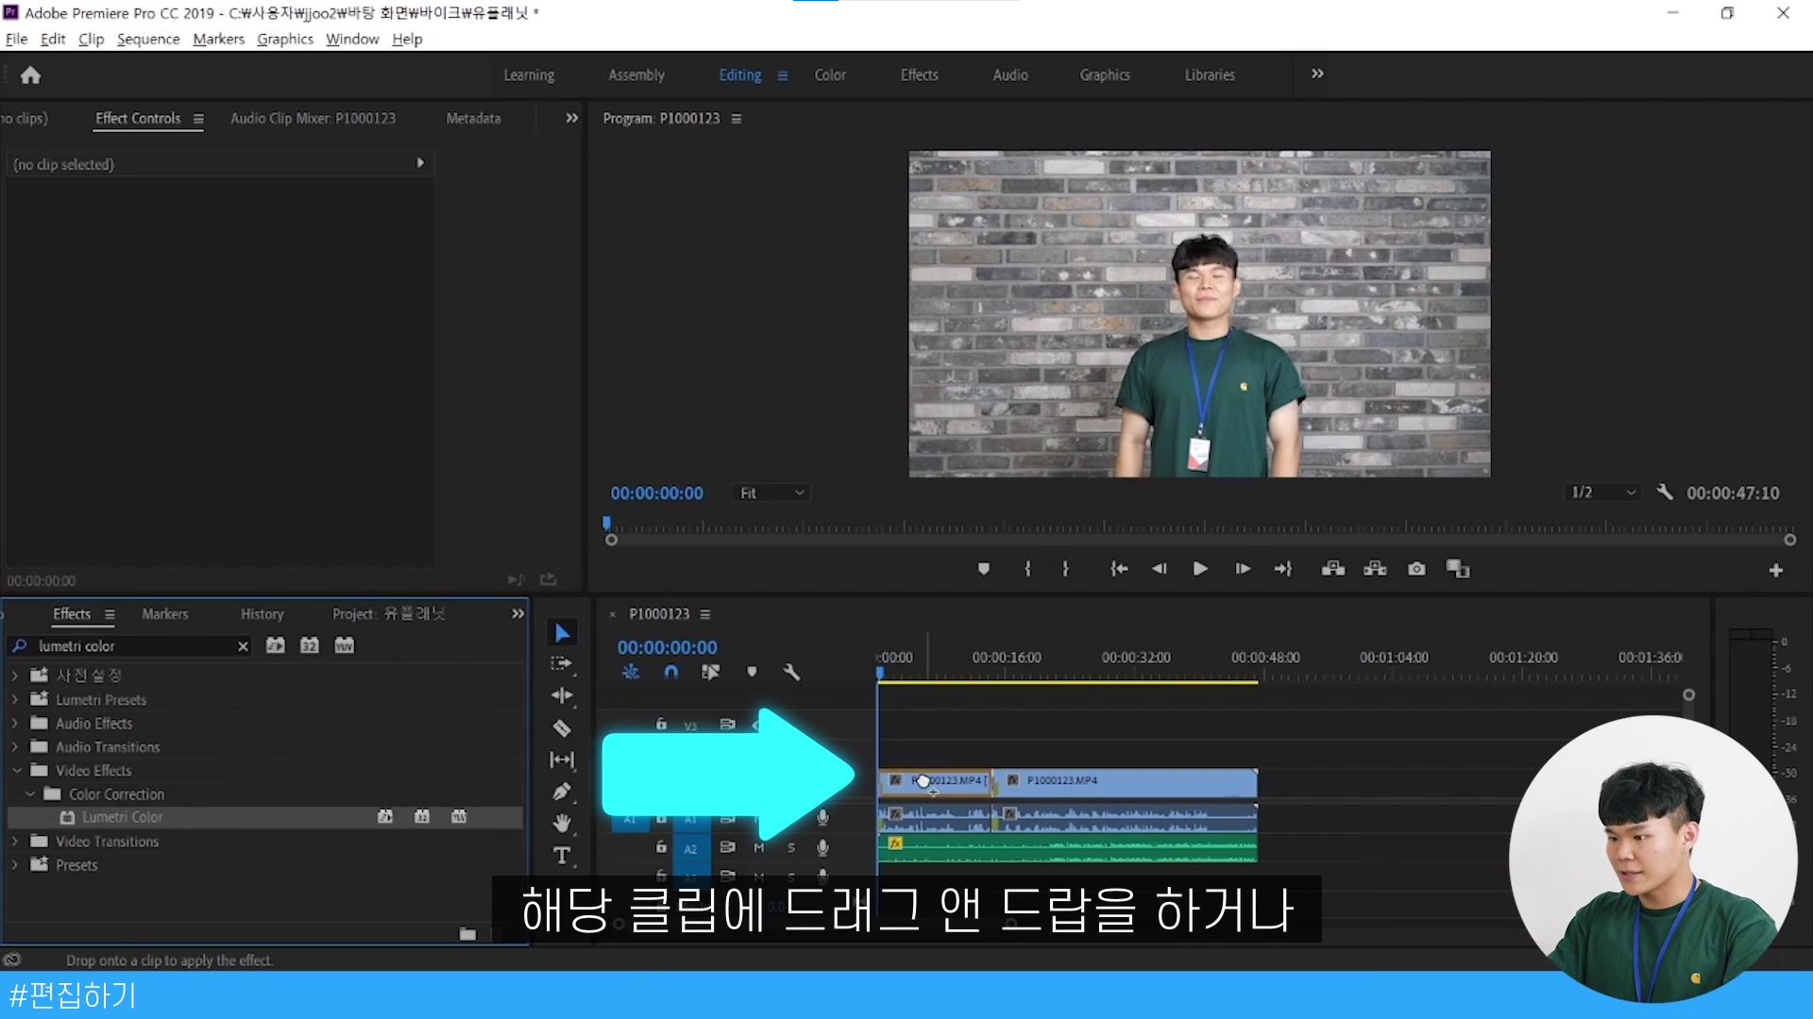The image size is (1813, 1019).
Task: Open the Effect Controls panel menu
Action: [x=198, y=119]
